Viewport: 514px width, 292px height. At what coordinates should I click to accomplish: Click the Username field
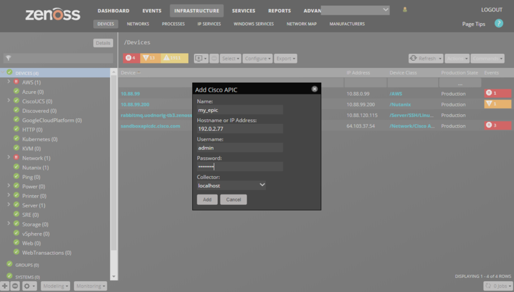click(240, 148)
